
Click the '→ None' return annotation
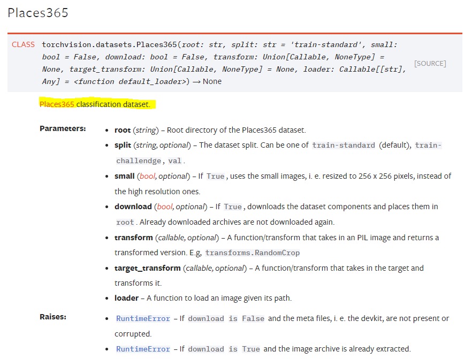click(207, 82)
